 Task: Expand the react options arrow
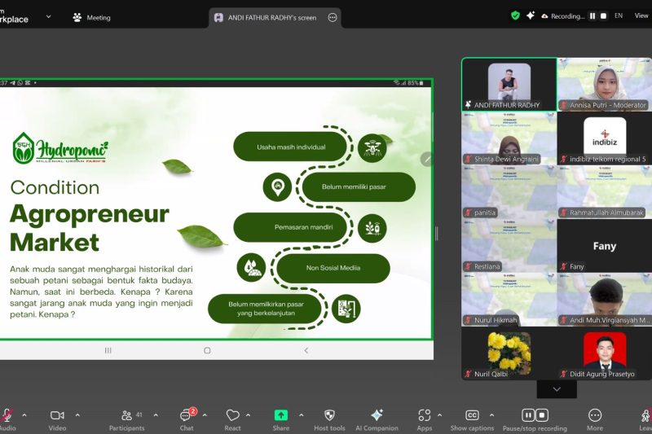click(249, 415)
